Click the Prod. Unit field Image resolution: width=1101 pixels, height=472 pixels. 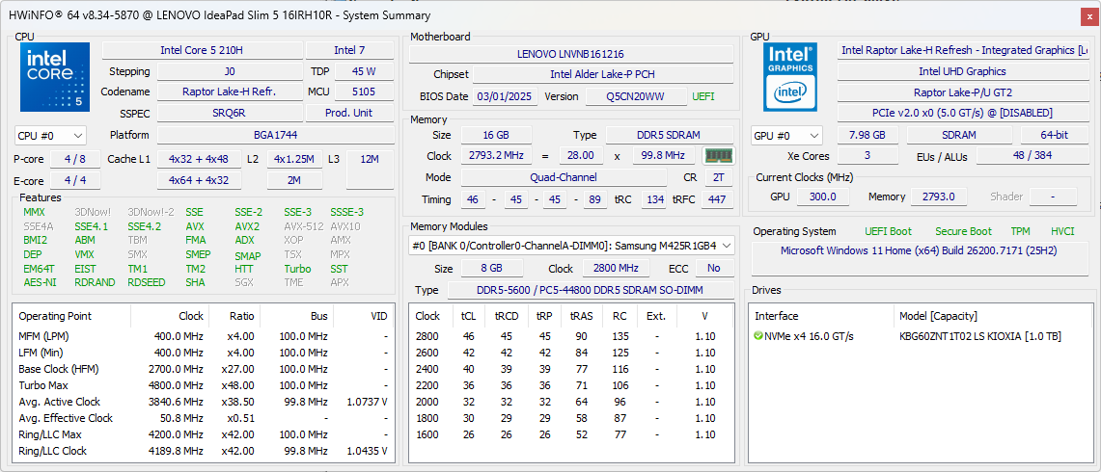pyautogui.click(x=349, y=113)
